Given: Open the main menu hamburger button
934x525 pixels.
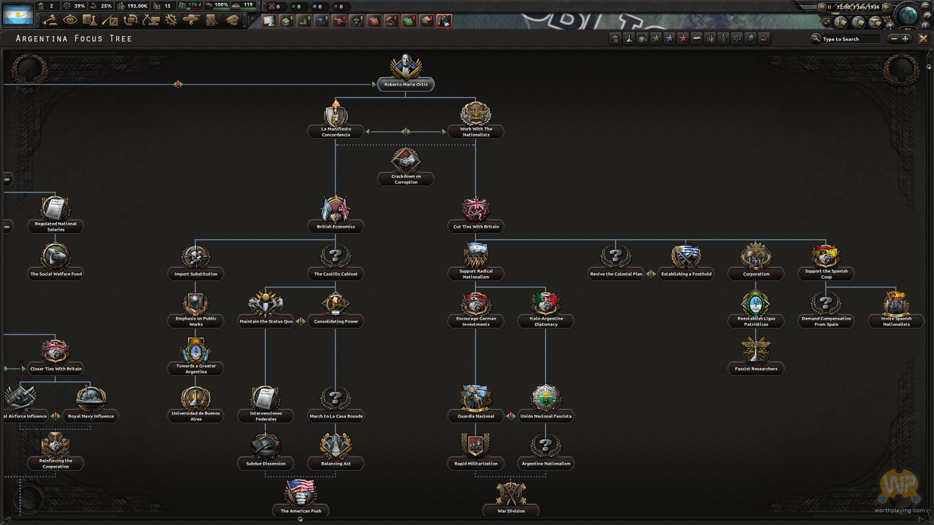Looking at the screenshot, I should pyautogui.click(x=925, y=6).
